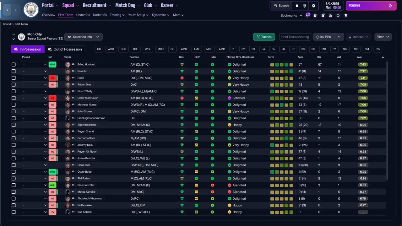Tick the checkbox for Rúben Dias
Viewport: 402px width, 226px height.
coord(14,84)
